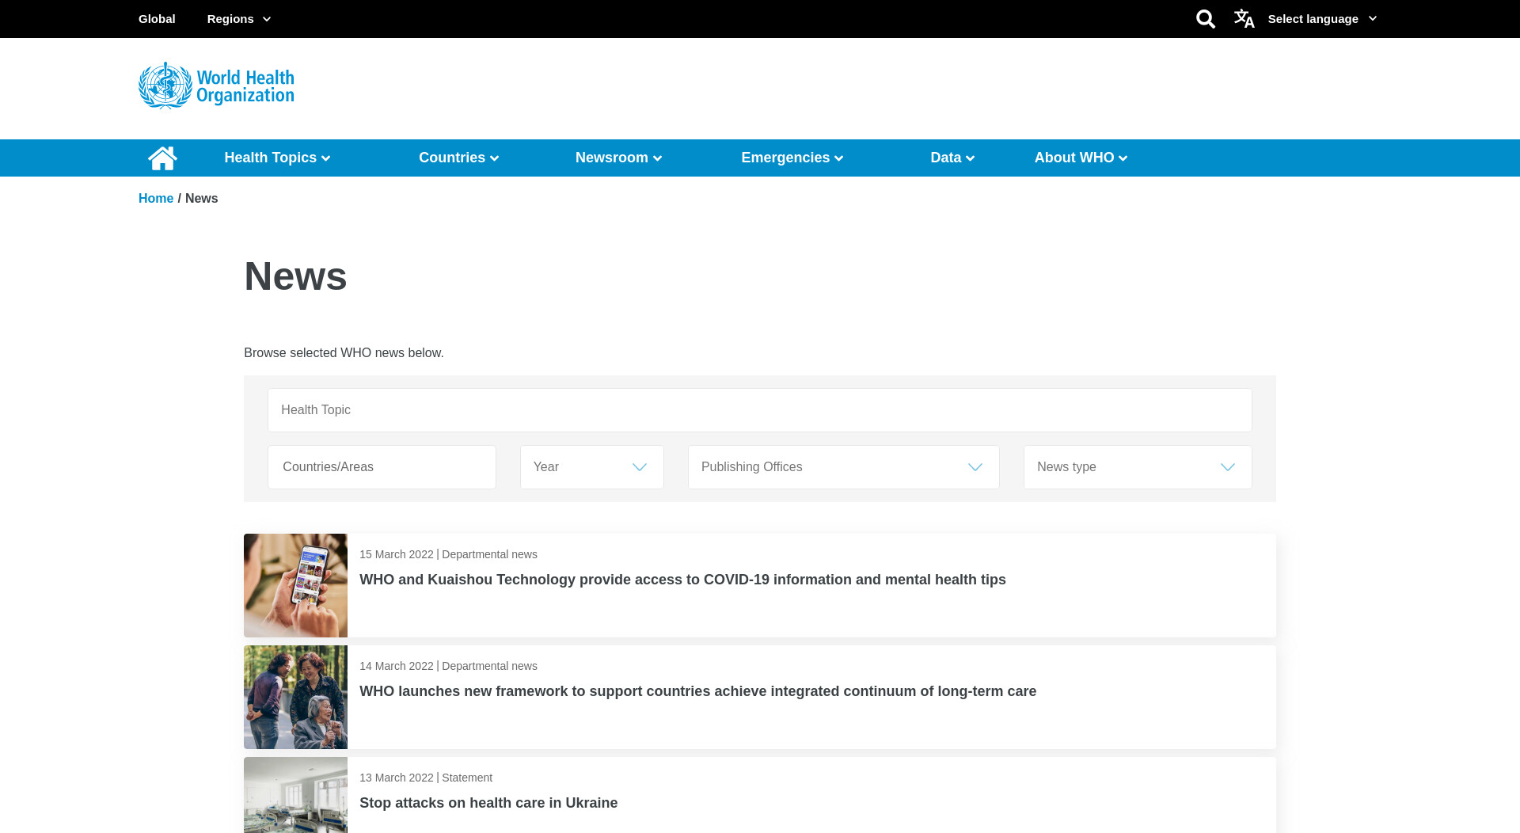Image resolution: width=1520 pixels, height=833 pixels.
Task: Expand the Countries menu
Action: 458,158
